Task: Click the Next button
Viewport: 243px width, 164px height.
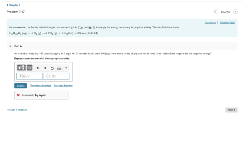Action: 231,110
